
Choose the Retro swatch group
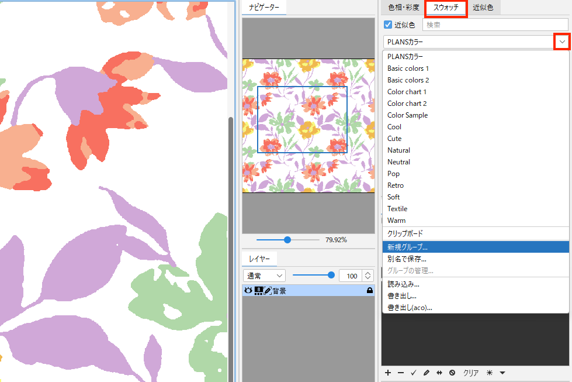pos(476,185)
